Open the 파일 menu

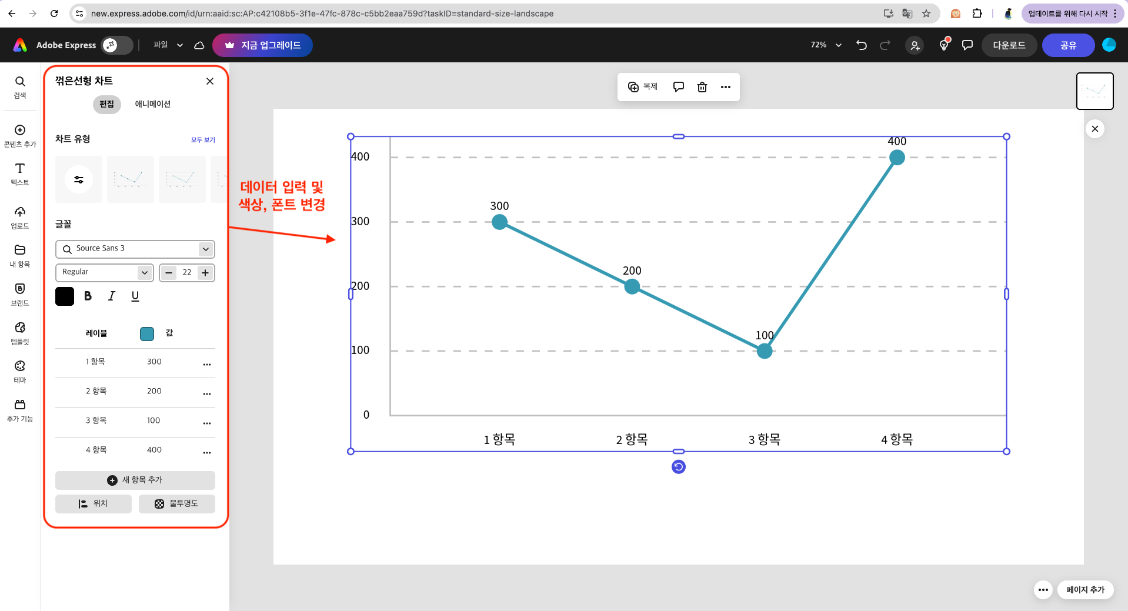click(x=168, y=45)
